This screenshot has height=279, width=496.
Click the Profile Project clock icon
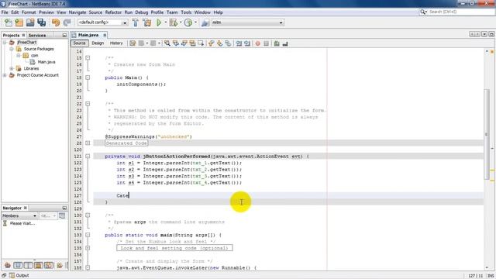[188, 22]
